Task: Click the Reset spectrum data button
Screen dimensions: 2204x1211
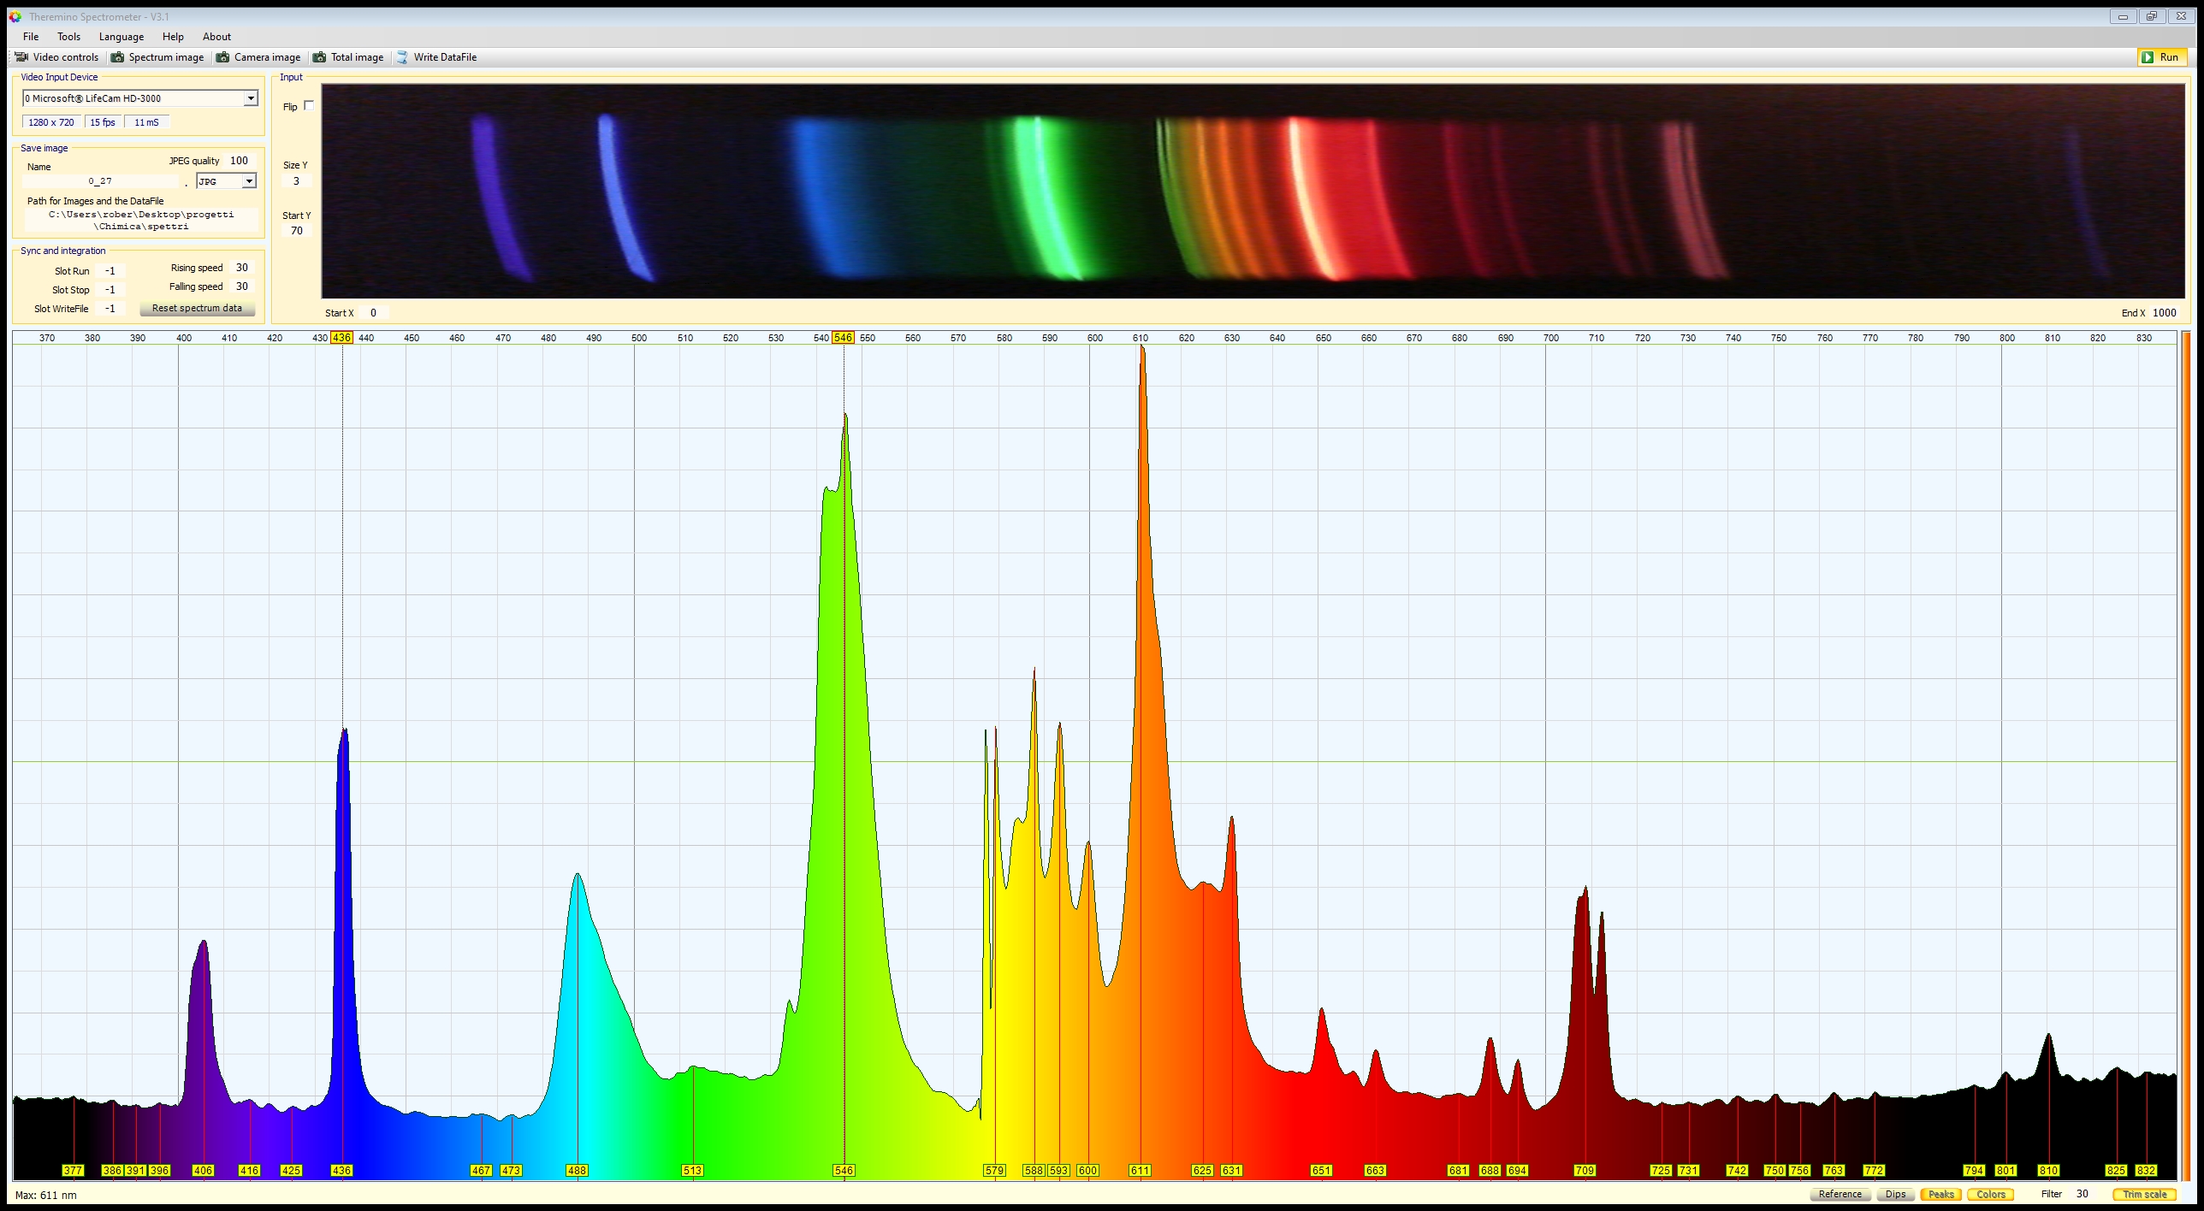Action: [197, 308]
